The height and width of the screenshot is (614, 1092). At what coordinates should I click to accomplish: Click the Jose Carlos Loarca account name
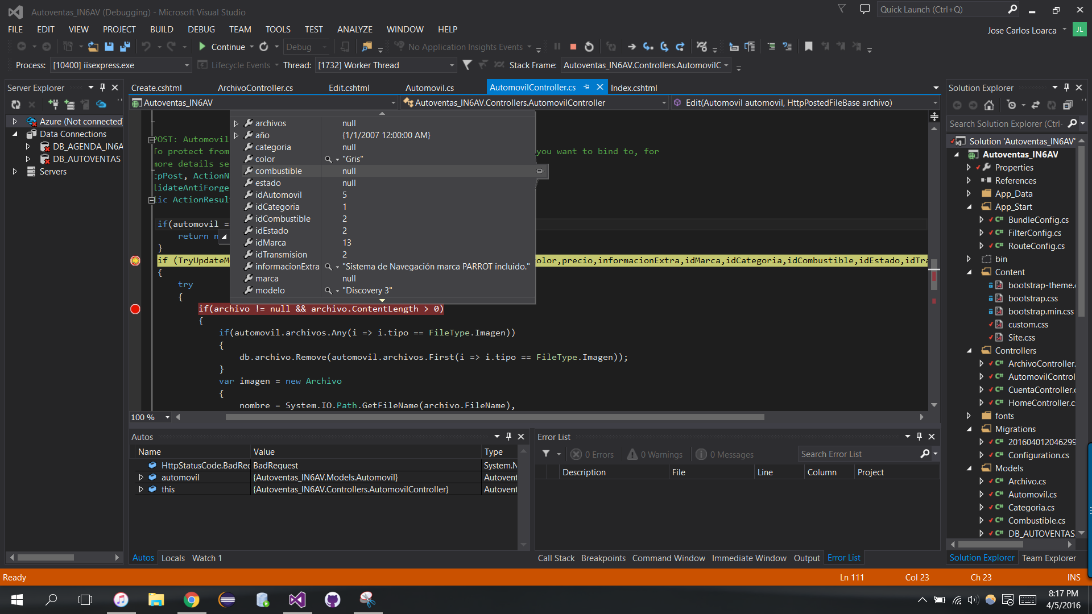click(1022, 31)
